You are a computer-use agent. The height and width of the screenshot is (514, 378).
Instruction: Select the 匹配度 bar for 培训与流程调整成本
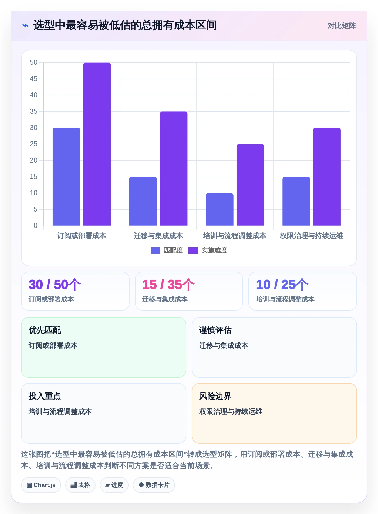click(220, 209)
